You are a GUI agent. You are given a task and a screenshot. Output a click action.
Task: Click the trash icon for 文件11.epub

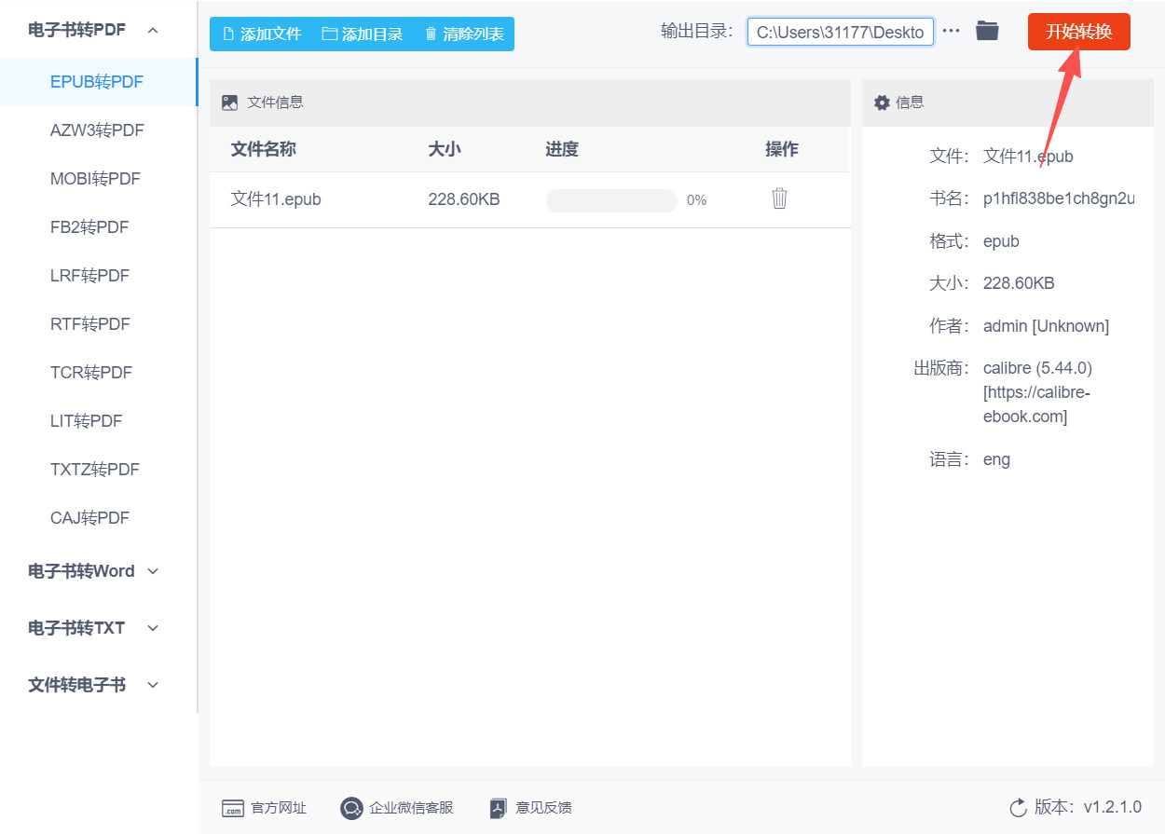tap(780, 198)
